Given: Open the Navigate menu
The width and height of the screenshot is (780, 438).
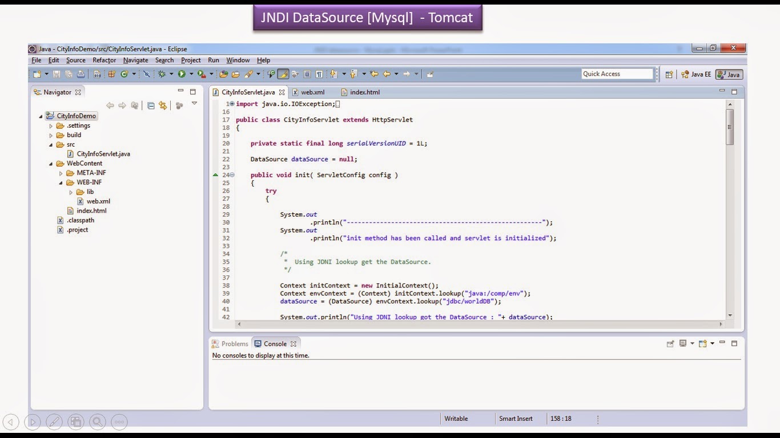Looking at the screenshot, I should pyautogui.click(x=135, y=60).
